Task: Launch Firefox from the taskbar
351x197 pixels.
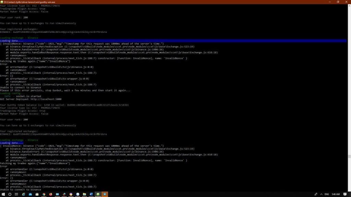Action: (51, 194)
